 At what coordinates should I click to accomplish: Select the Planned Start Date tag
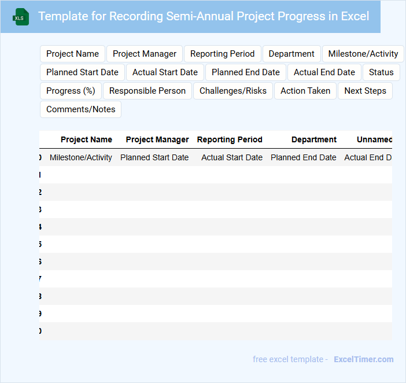(82, 72)
